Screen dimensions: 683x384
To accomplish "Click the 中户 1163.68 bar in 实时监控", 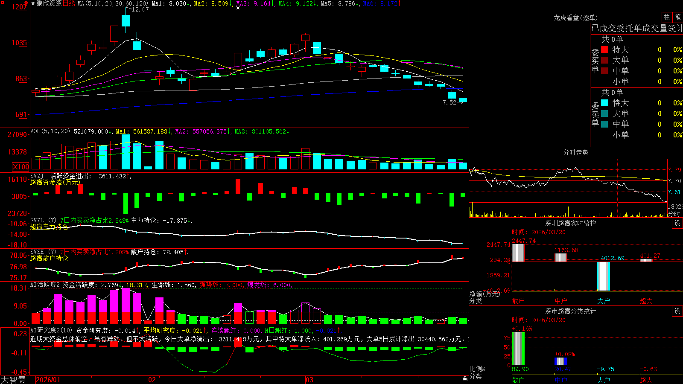I will 561,257.
